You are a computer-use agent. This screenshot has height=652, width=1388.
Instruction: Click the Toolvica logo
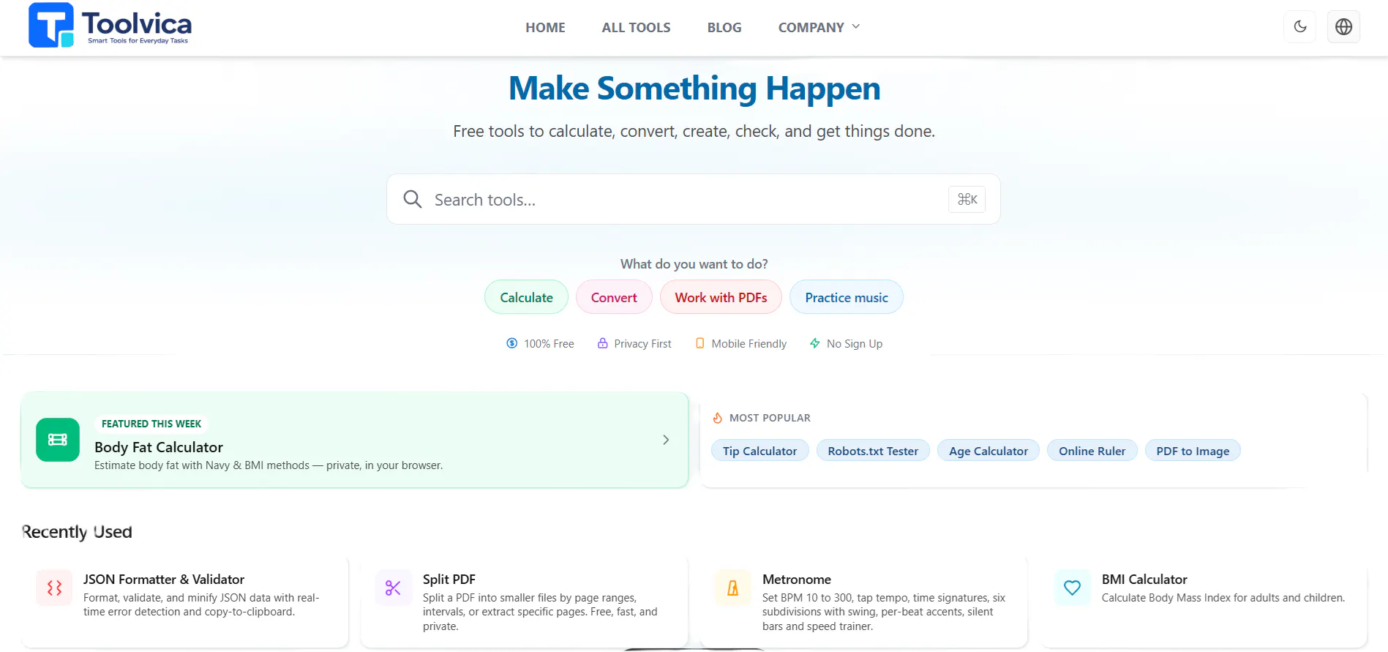click(x=110, y=26)
